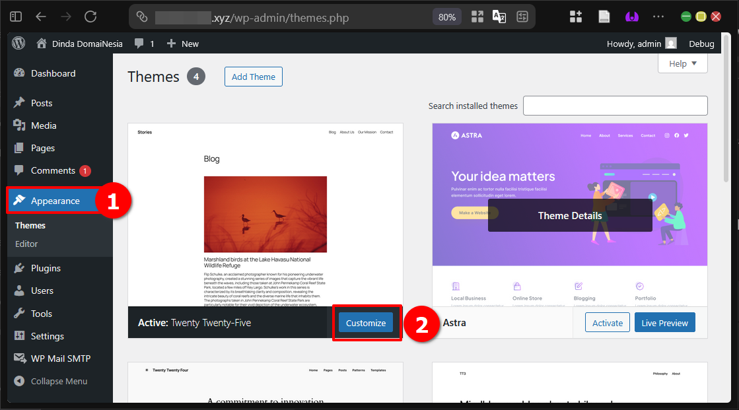Click the Comments red badge 1
739x410 pixels.
85,170
